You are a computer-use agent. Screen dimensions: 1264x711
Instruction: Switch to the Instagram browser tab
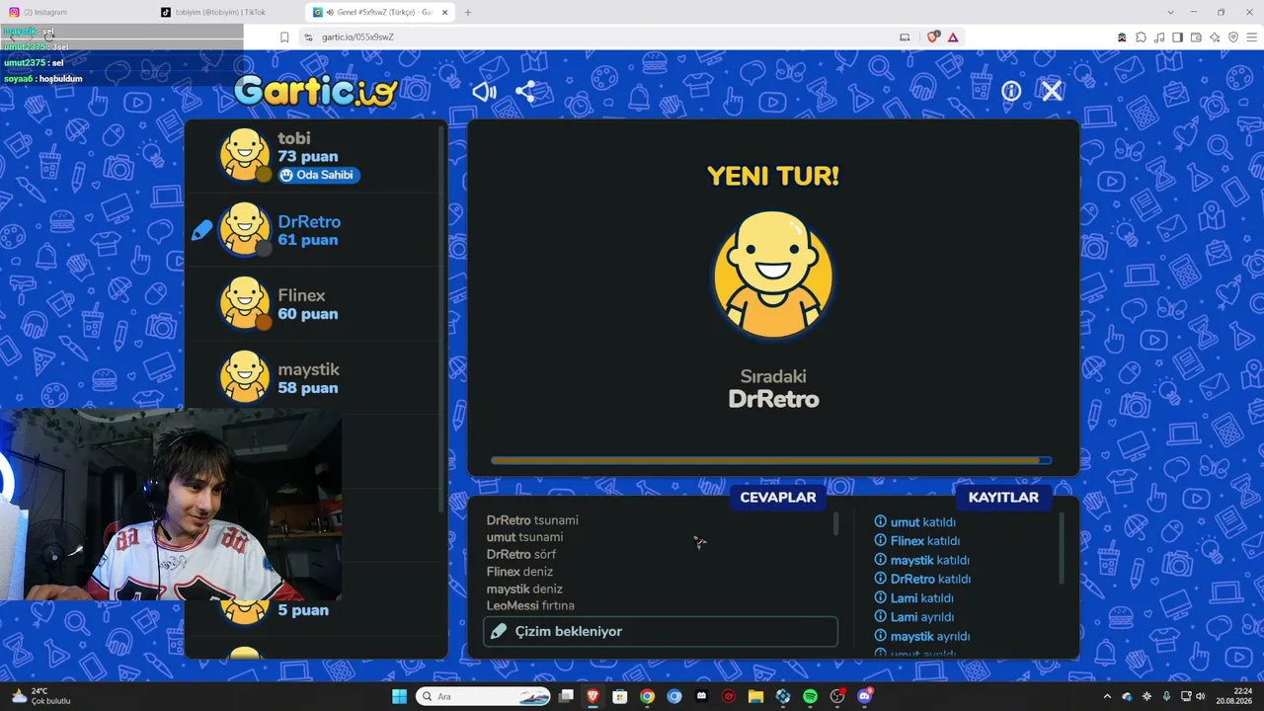(x=74, y=12)
